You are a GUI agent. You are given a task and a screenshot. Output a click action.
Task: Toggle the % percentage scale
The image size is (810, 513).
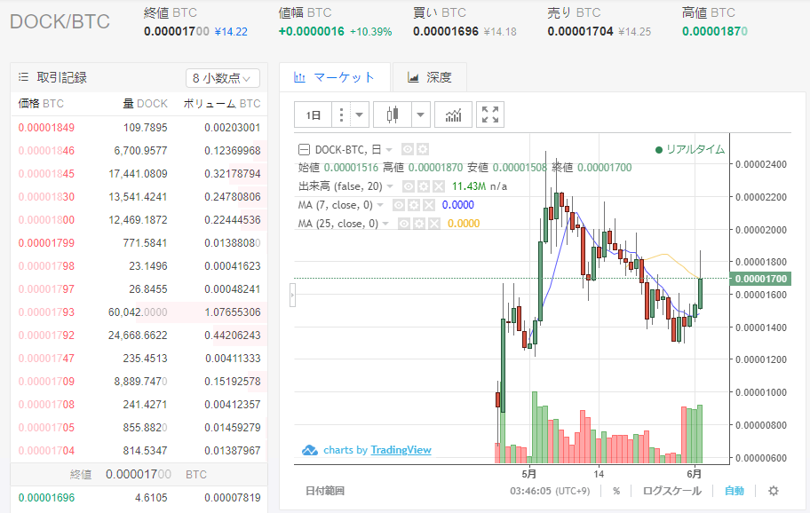(x=616, y=491)
